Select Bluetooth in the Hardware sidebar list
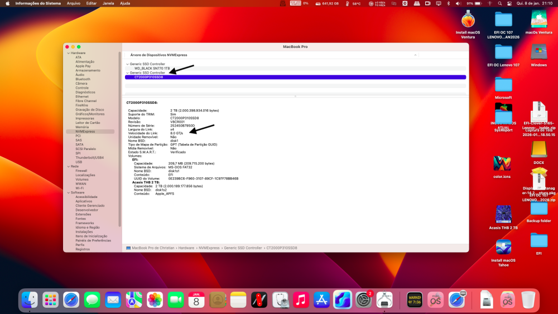558x314 pixels. click(x=83, y=79)
